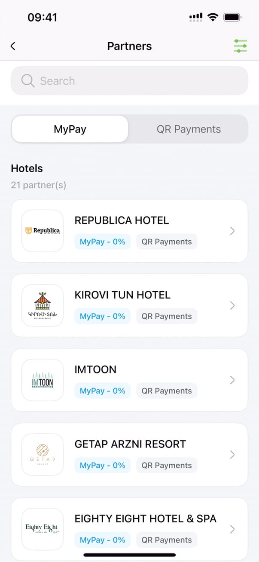This screenshot has height=562, width=259.
Task: Open the filter settings icon
Action: click(240, 46)
